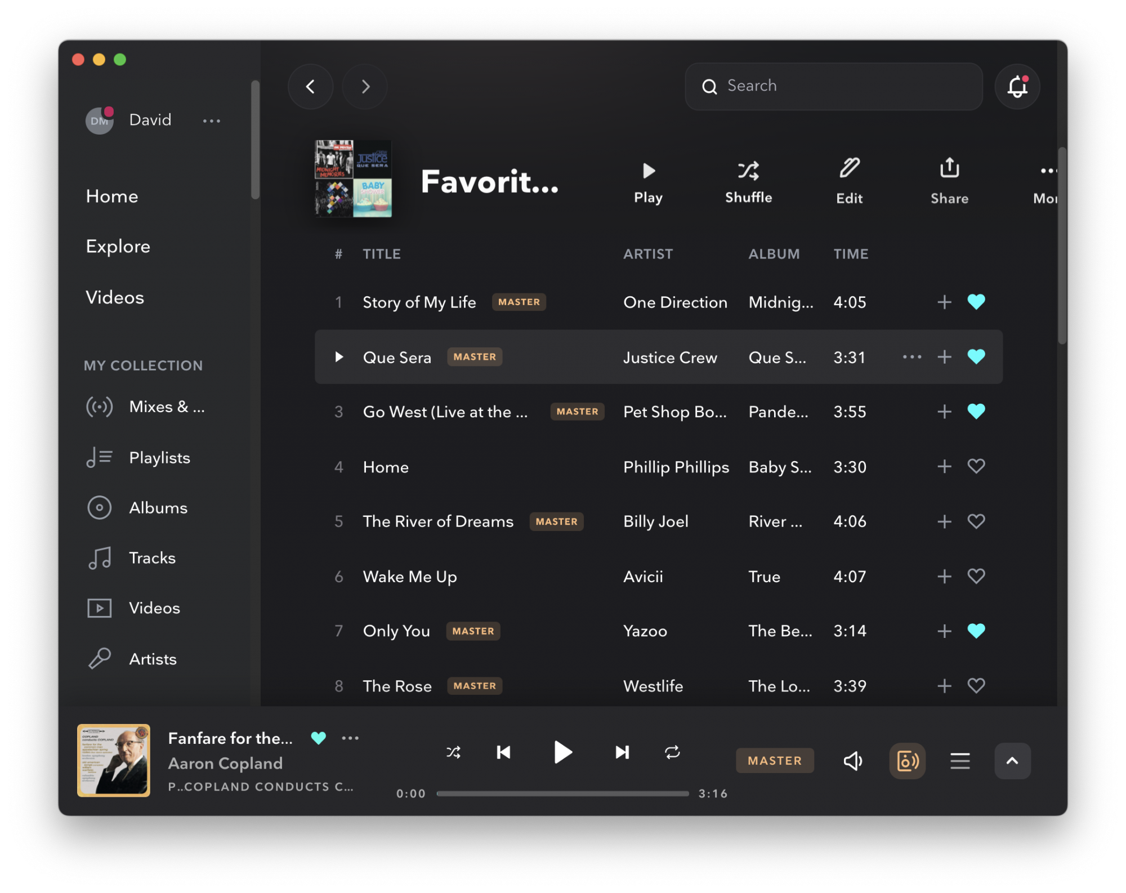Toggle shuffle in the playback bar

(453, 752)
